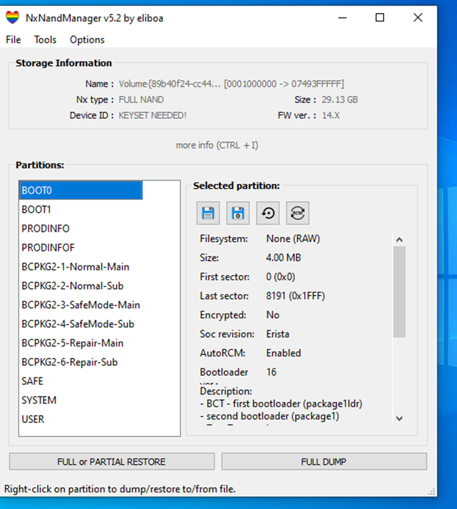Image resolution: width=457 pixels, height=509 pixels.
Task: Click the advanced dump save-with-gear icon
Action: point(238,213)
